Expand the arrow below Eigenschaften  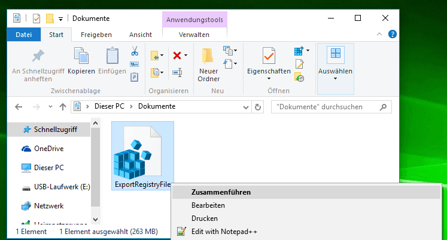pyautogui.click(x=269, y=79)
